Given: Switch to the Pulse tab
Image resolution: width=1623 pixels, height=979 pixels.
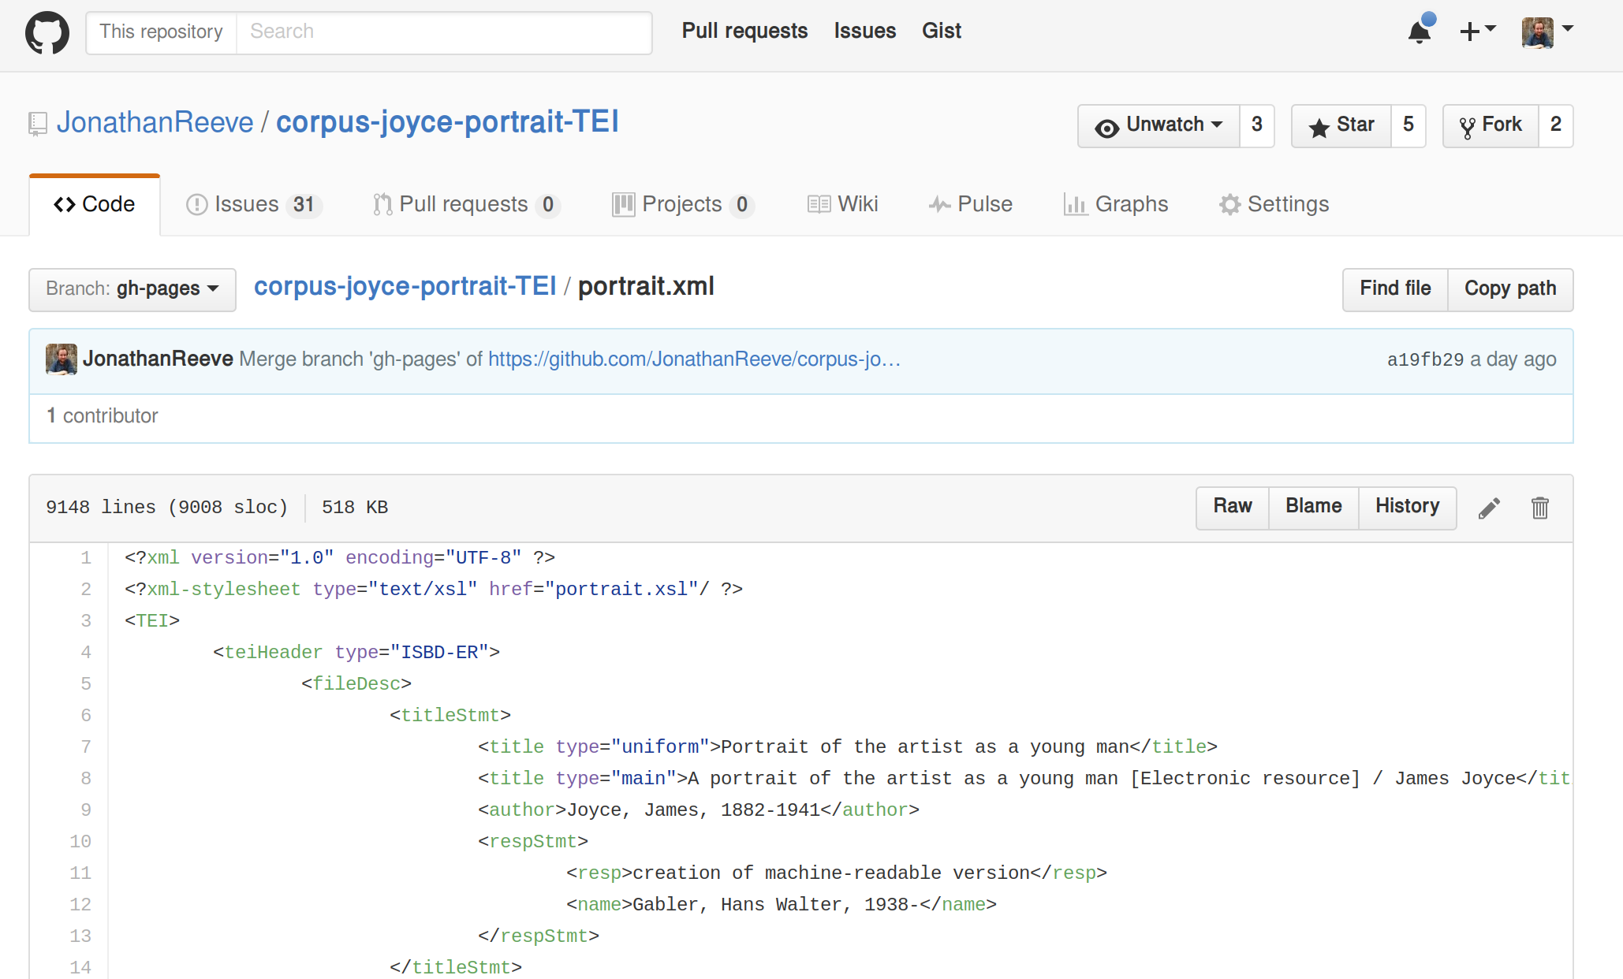Looking at the screenshot, I should pyautogui.click(x=970, y=205).
